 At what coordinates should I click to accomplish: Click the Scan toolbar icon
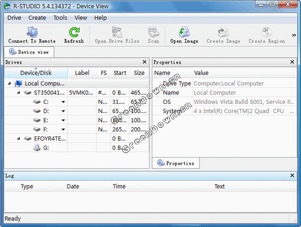tap(154, 32)
